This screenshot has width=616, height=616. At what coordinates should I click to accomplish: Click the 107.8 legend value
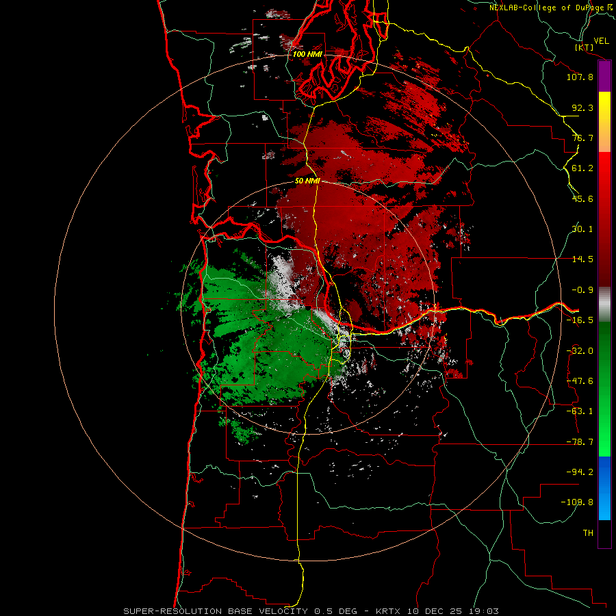580,77
